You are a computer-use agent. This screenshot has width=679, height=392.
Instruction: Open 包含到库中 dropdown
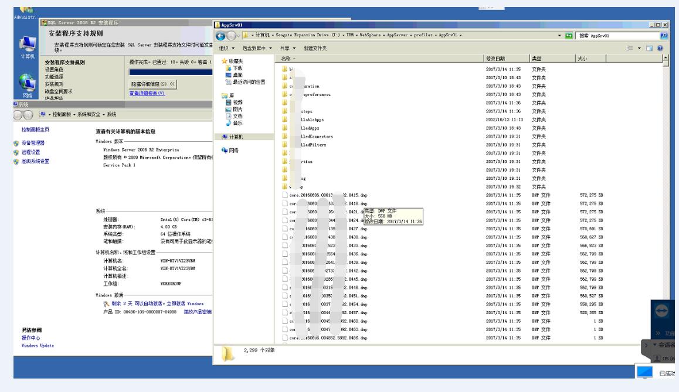tap(257, 48)
